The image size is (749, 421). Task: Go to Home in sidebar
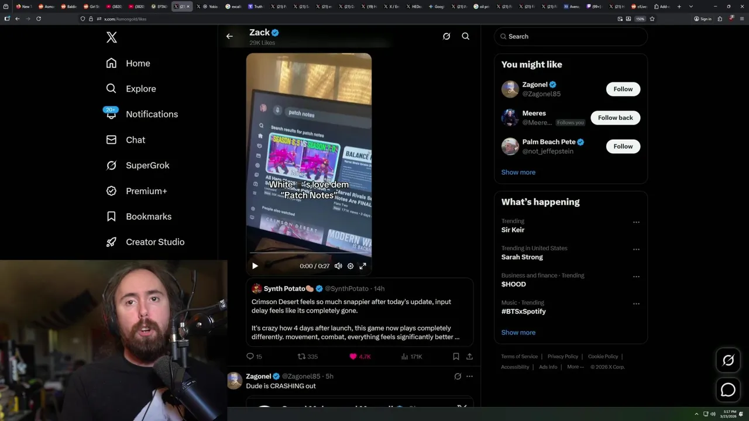pos(128,63)
